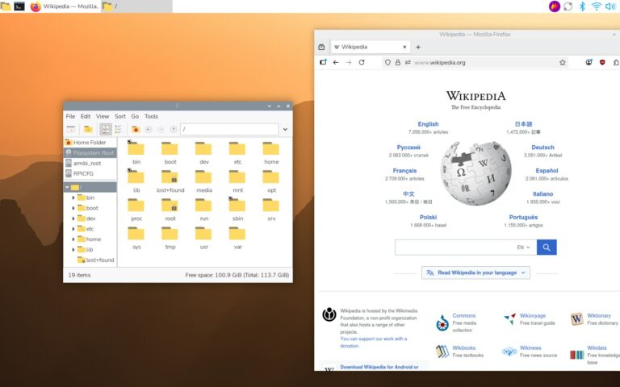The width and height of the screenshot is (620, 387).
Task: Go up to parent folder in file manager
Action: point(174,129)
